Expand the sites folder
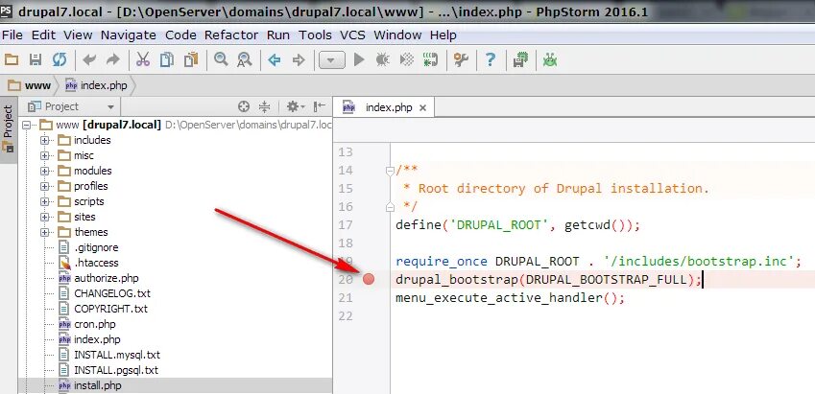The image size is (815, 394). click(45, 217)
